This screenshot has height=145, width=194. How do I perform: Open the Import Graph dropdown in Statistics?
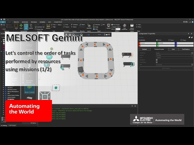click(x=116, y=27)
